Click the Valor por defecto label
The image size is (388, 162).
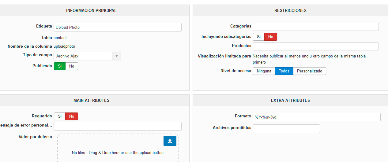tap(35, 137)
